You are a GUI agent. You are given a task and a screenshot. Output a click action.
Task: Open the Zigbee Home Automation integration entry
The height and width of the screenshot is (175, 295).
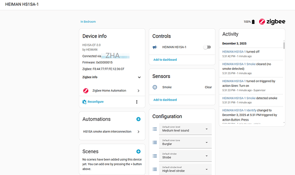coord(112,91)
